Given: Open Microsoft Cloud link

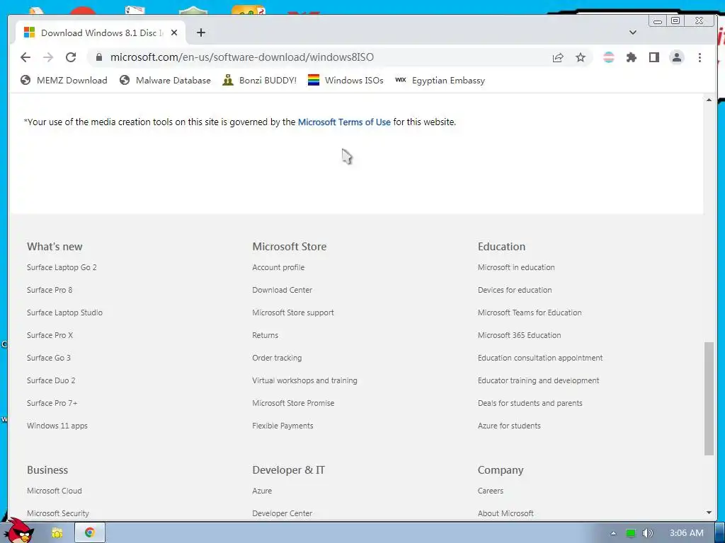Looking at the screenshot, I should (x=54, y=491).
